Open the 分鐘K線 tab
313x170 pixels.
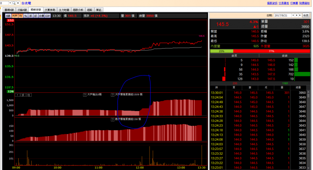[22, 10]
